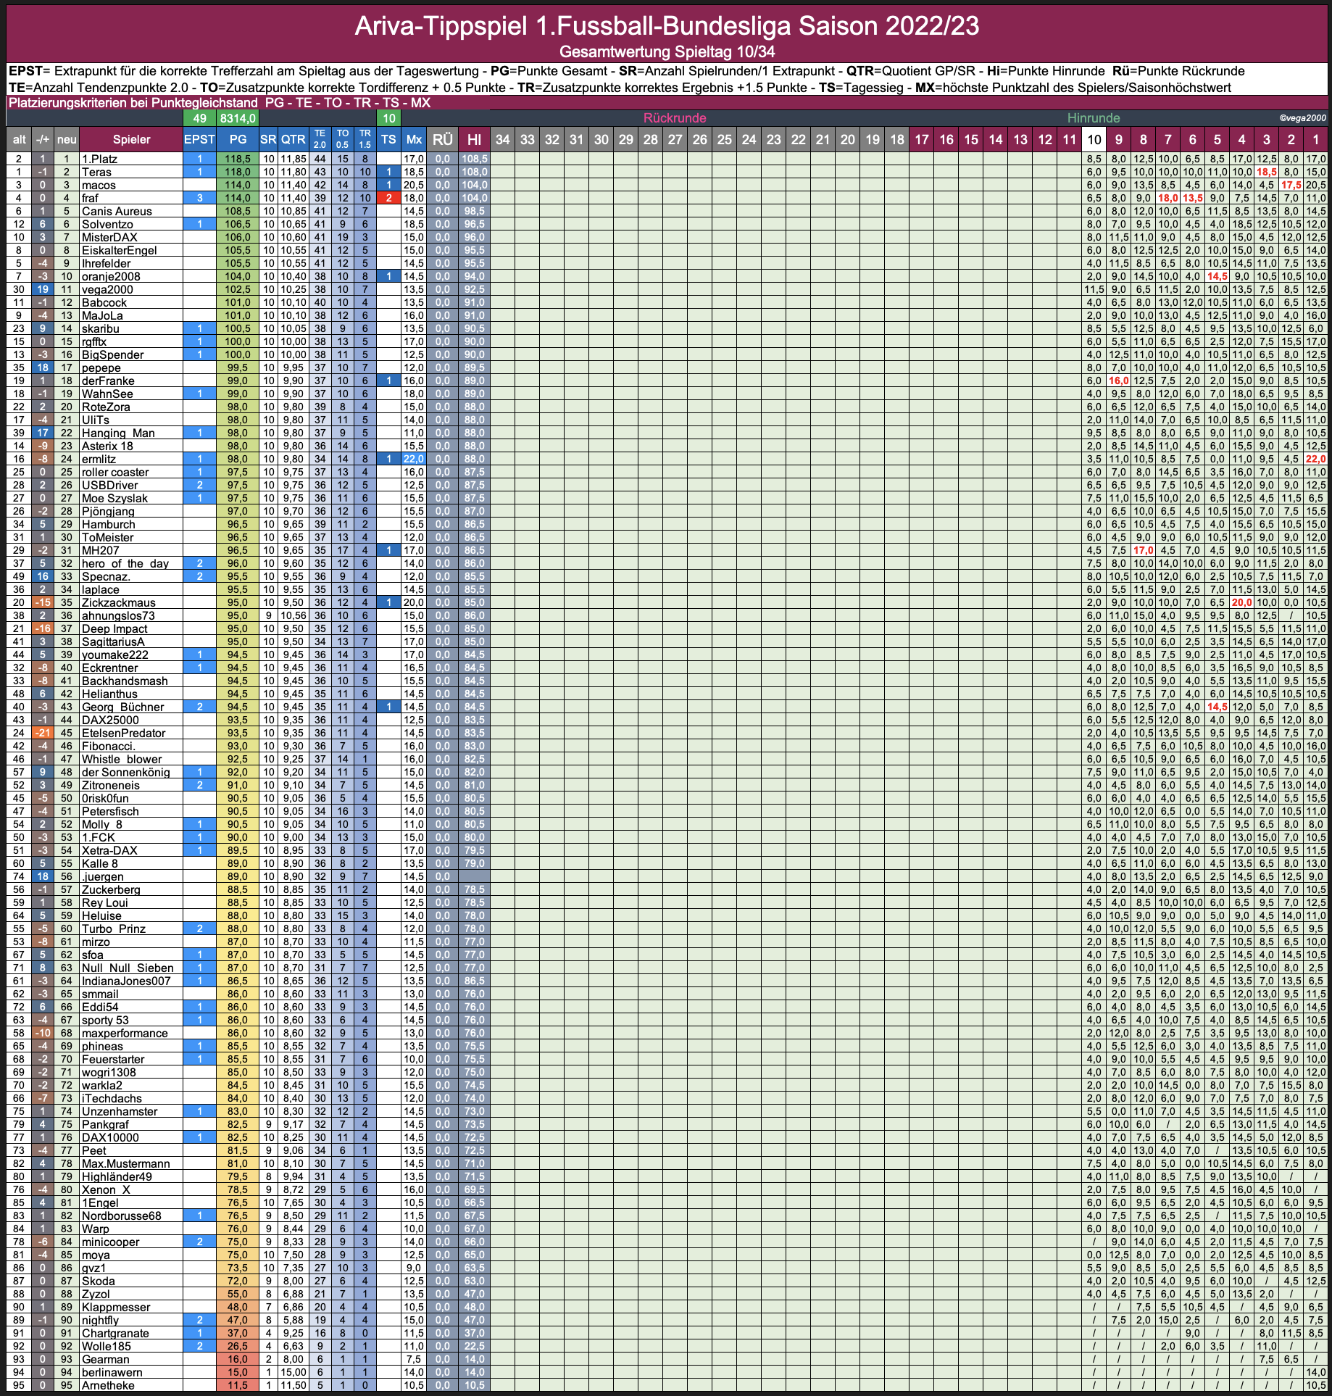
Task: Click player name 'USBDriver'
Action: click(x=109, y=485)
